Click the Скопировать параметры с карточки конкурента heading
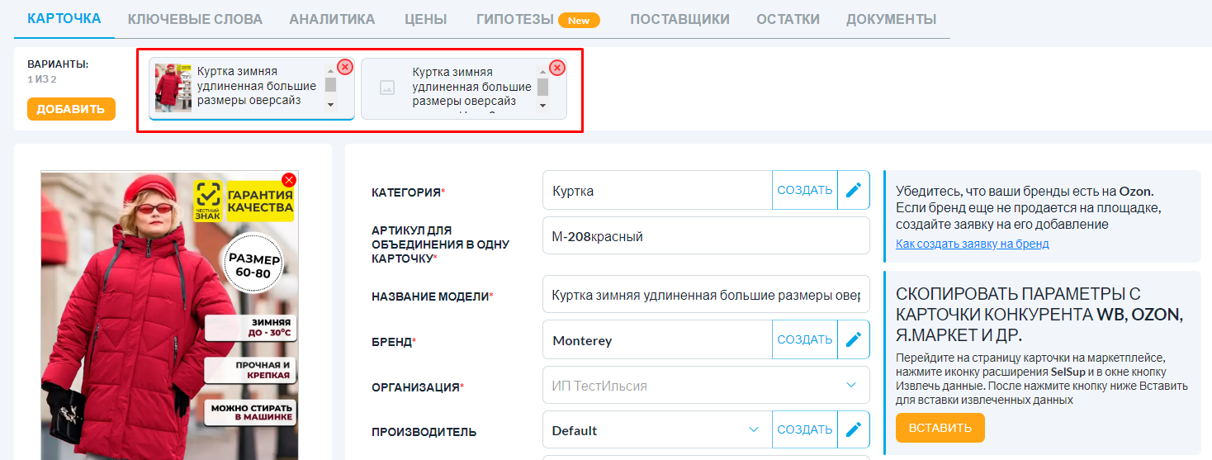Screen dimensions: 1212x460 pos(1039,314)
